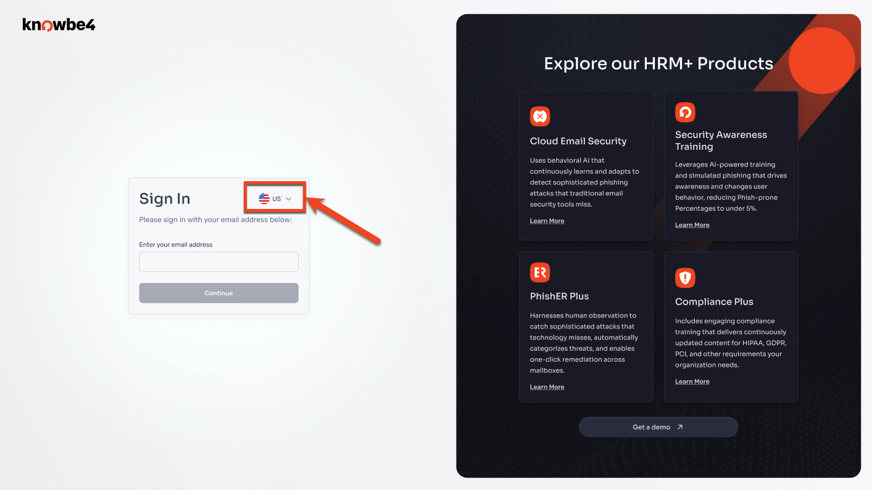
Task: Click Learn More for Compliance Plus
Action: click(692, 381)
